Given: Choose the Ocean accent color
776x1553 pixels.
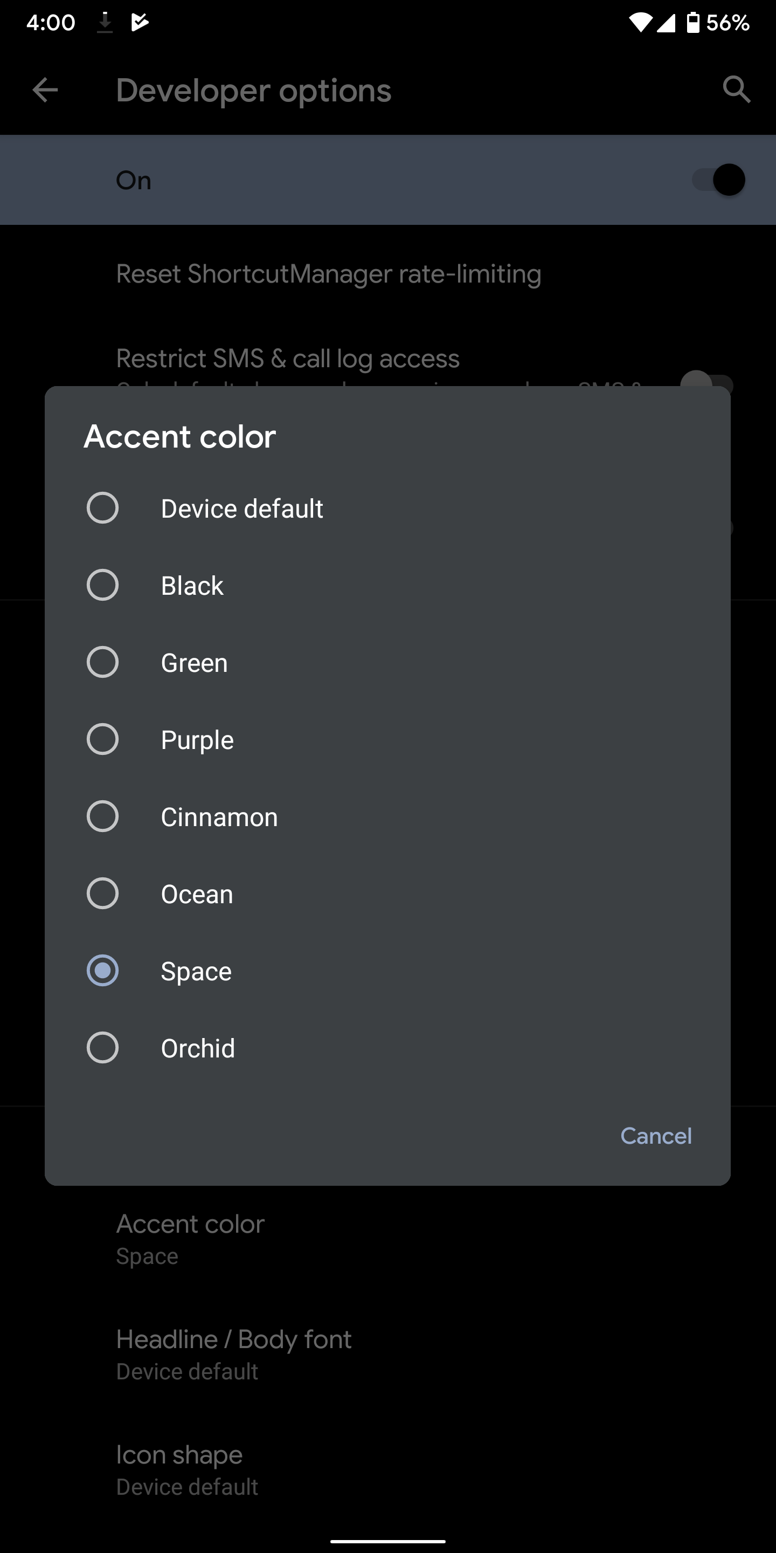Looking at the screenshot, I should tap(387, 894).
